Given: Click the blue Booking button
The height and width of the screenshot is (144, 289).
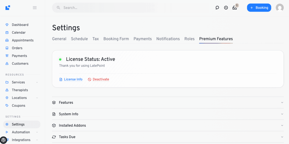Looking at the screenshot, I should pos(259,8).
